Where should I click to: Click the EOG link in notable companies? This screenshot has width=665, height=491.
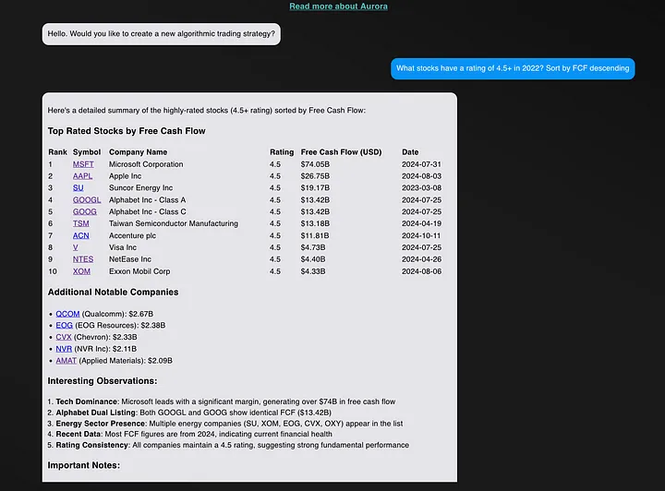64,326
